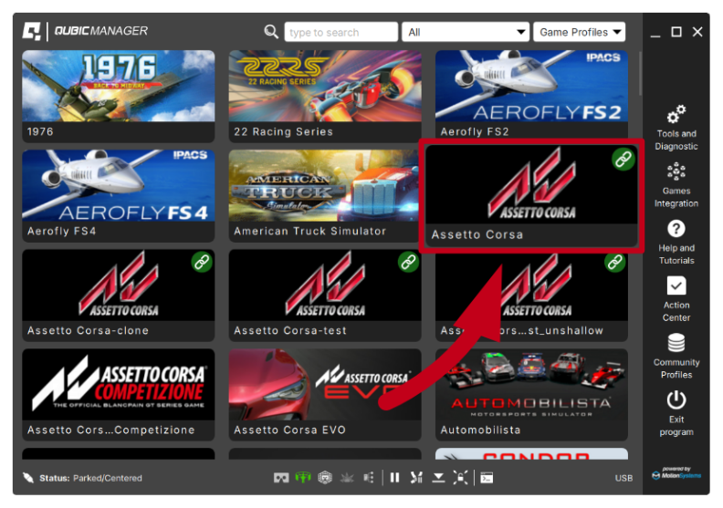
Task: Click the park platform down-arrow icon
Action: click(438, 478)
